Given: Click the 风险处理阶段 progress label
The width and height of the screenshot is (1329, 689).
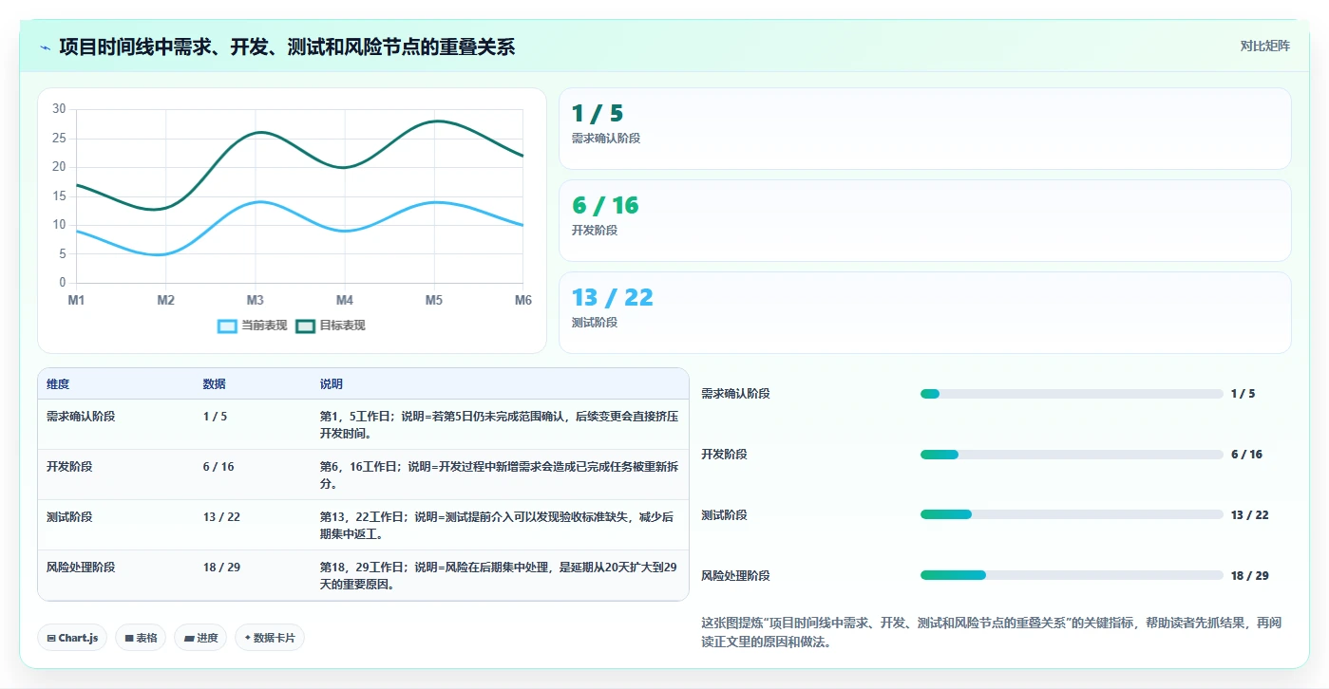Looking at the screenshot, I should click(735, 576).
